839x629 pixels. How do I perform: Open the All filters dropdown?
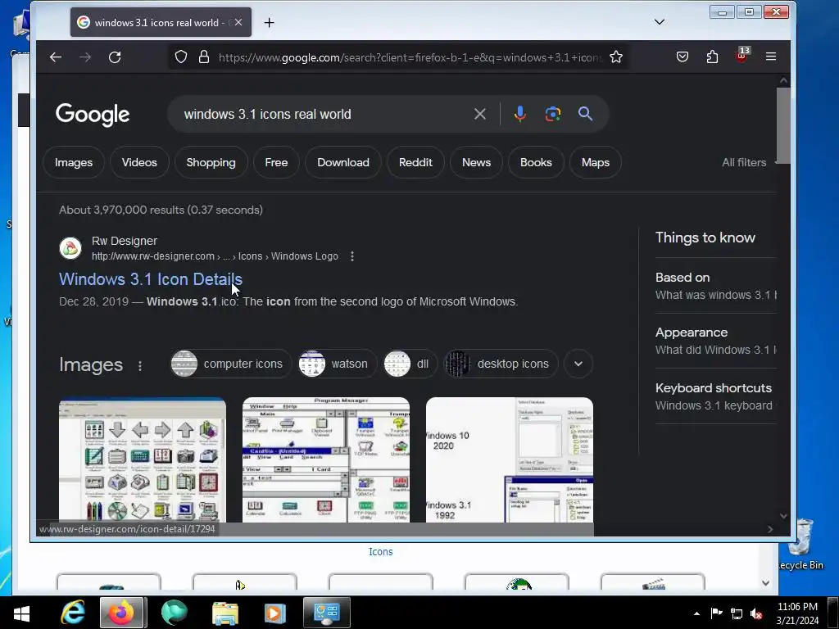click(x=748, y=163)
